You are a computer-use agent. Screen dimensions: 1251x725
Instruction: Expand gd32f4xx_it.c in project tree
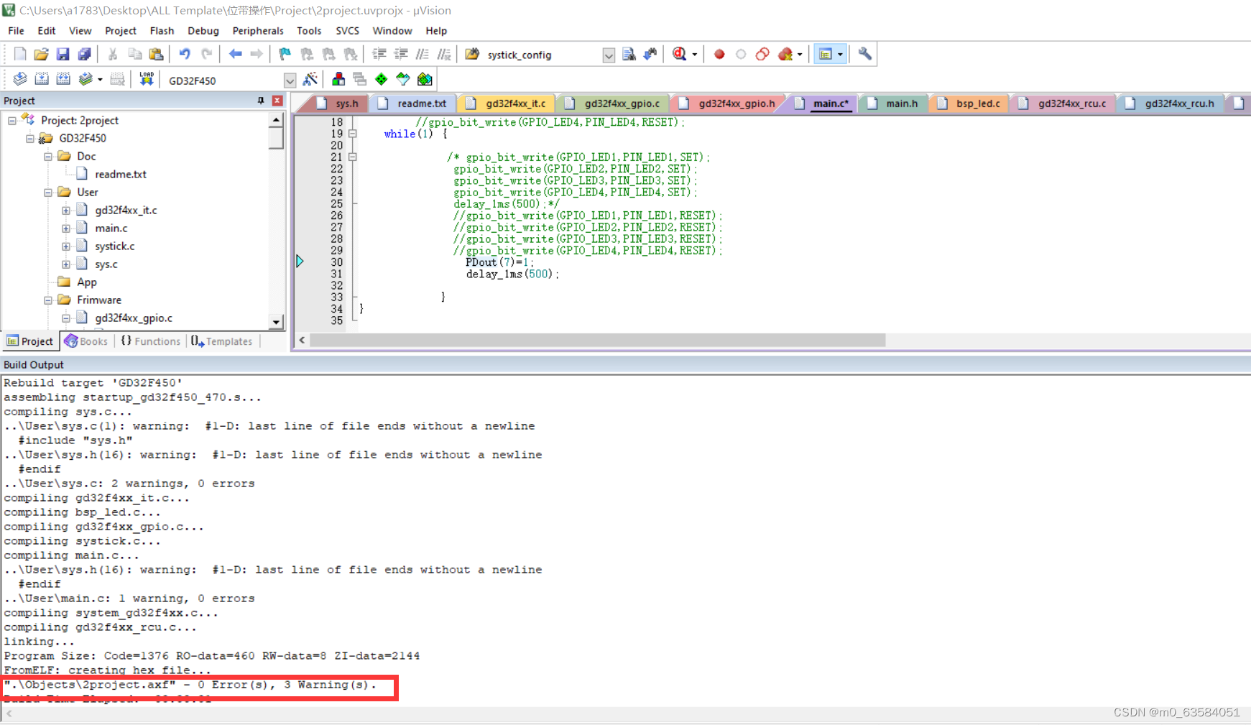(65, 210)
